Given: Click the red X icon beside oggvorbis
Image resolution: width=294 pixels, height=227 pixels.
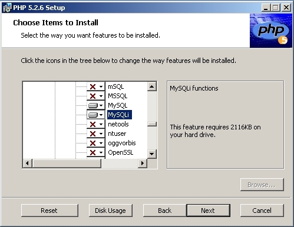Looking at the screenshot, I should point(93,143).
